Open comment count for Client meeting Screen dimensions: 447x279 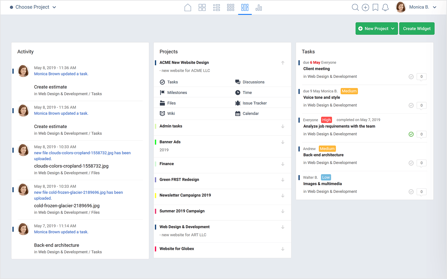coord(421,77)
